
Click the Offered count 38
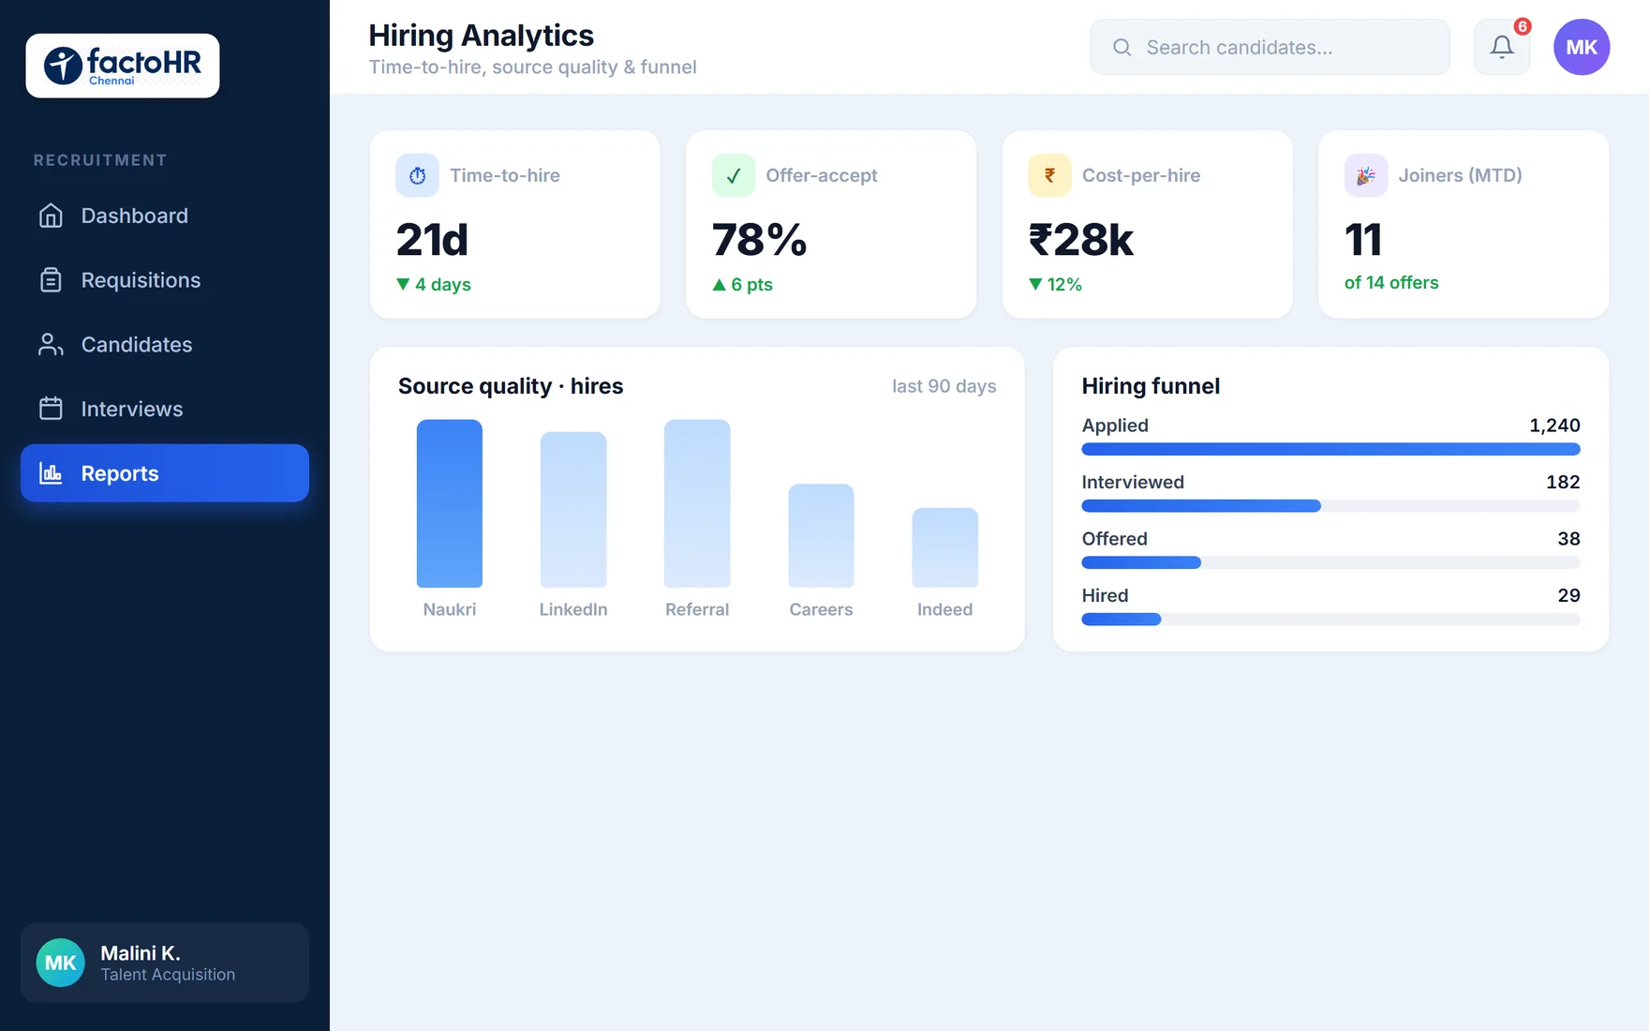point(1568,539)
